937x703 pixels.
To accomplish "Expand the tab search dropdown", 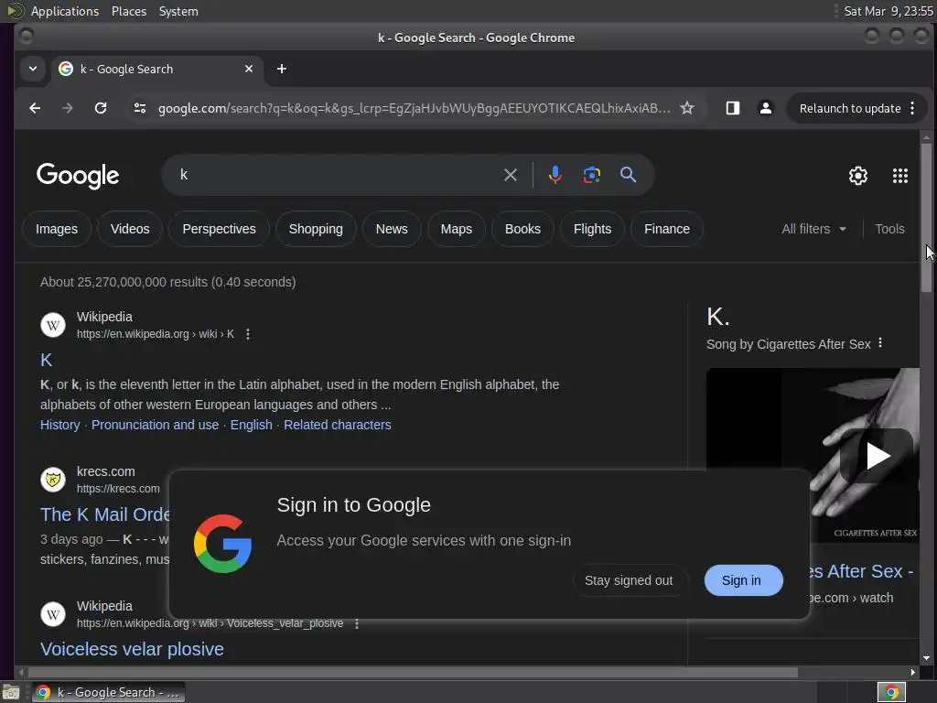I will [x=33, y=69].
